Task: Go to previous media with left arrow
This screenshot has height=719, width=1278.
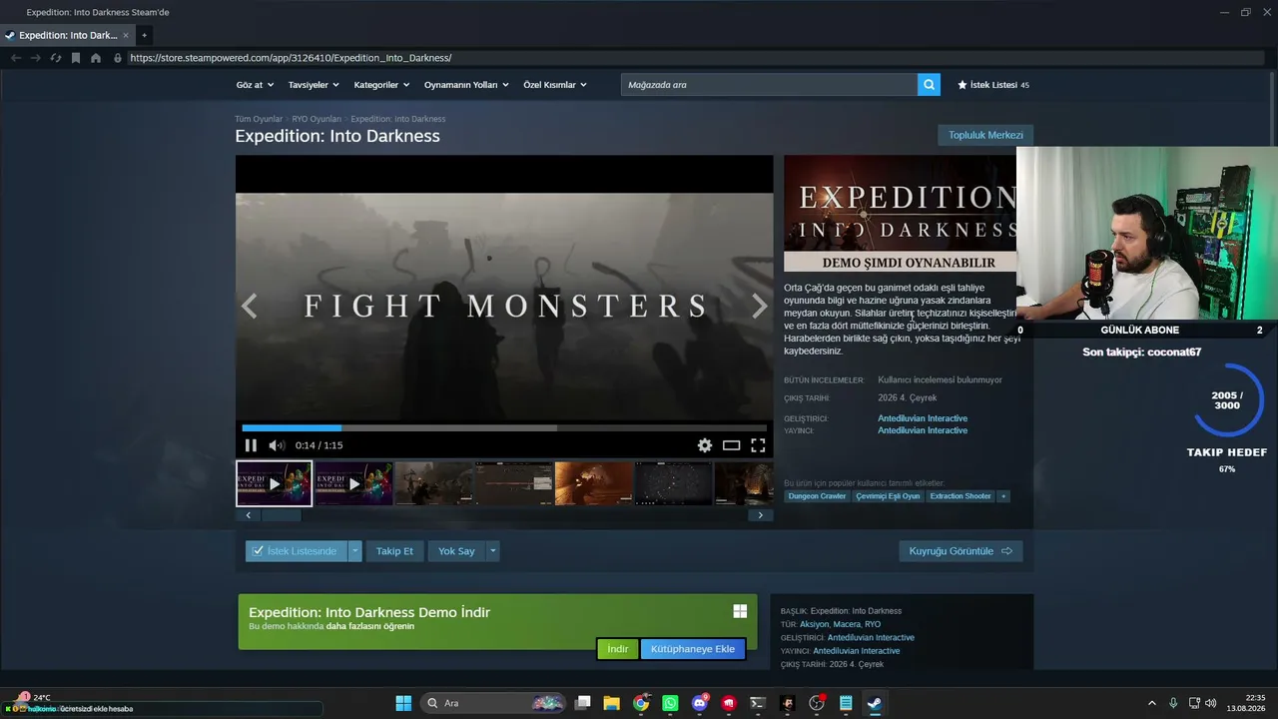Action: pyautogui.click(x=250, y=306)
